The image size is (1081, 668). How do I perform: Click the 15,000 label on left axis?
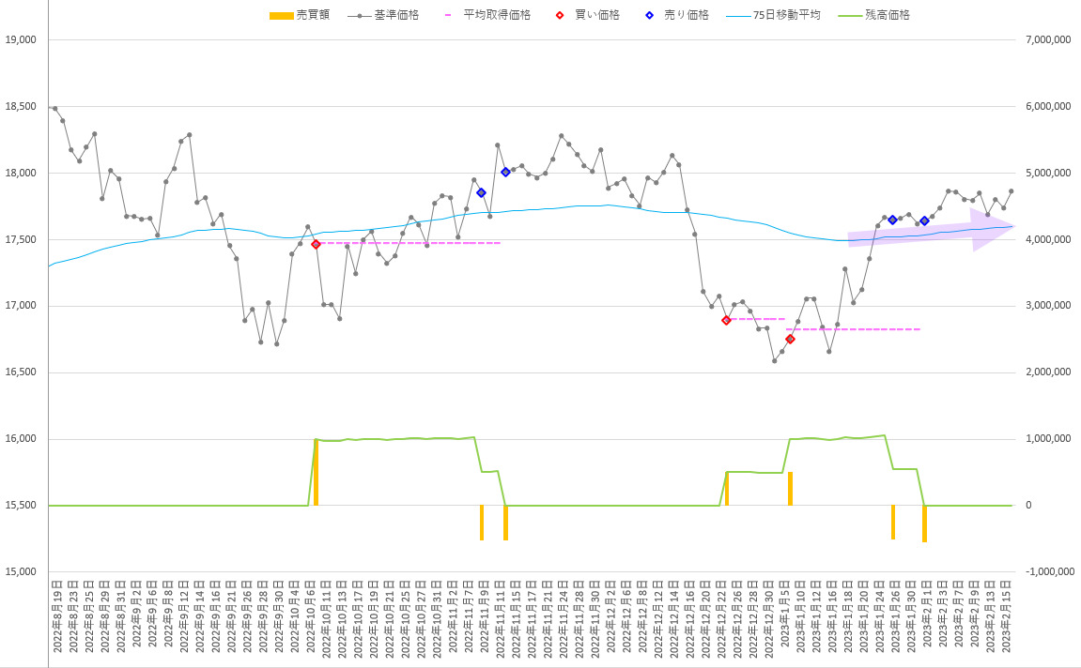click(20, 571)
